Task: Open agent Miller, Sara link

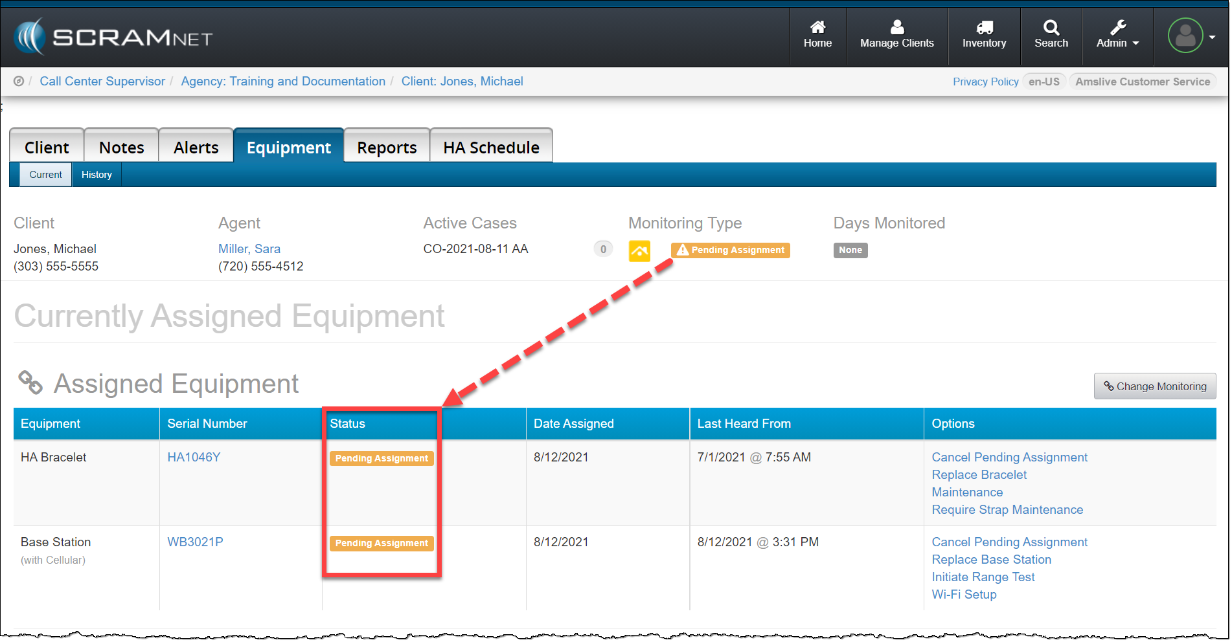Action: tap(249, 249)
